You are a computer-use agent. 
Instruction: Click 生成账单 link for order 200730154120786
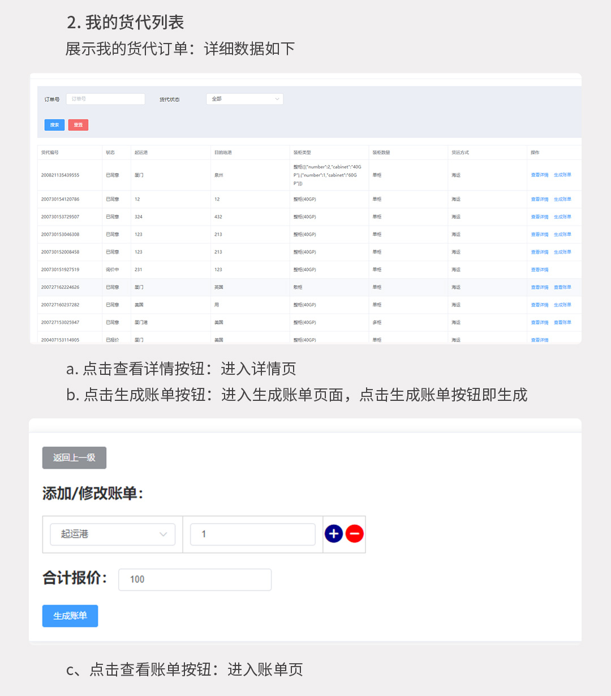coord(562,200)
